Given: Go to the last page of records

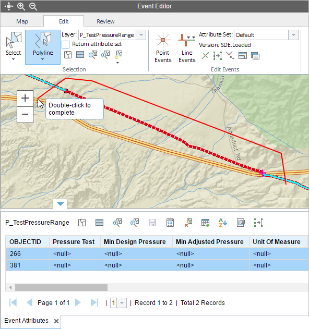Looking at the screenshot, I should [94, 303].
